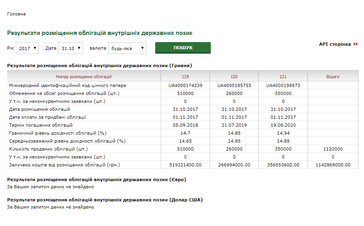
Task: Click the weighted average yield 14.88
Action: (x=283, y=141)
